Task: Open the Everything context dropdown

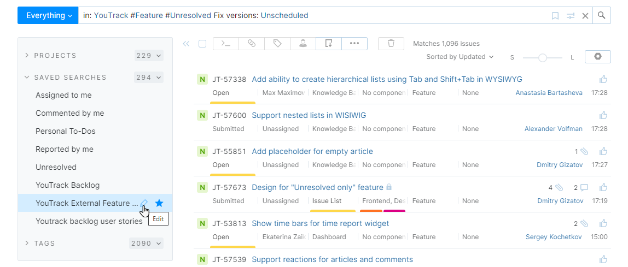Action: click(x=48, y=15)
